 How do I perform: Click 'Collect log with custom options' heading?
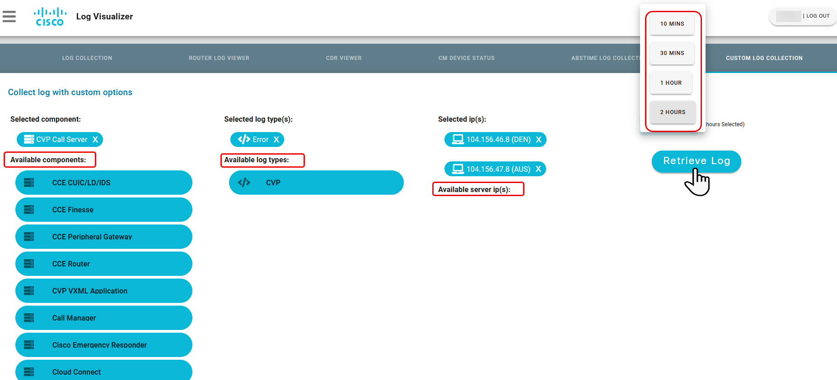tap(70, 92)
